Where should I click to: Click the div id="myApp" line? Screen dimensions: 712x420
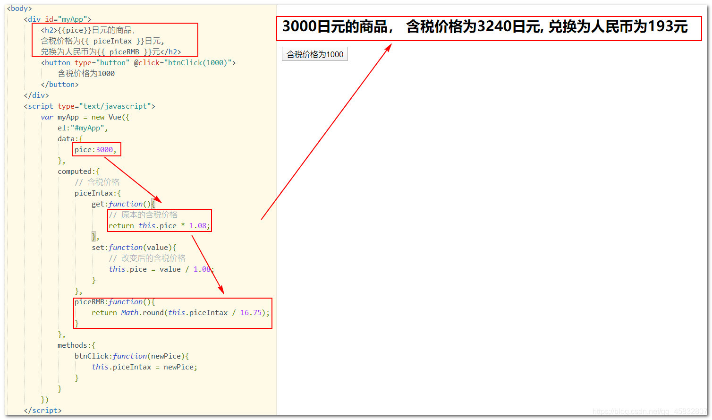[58, 19]
